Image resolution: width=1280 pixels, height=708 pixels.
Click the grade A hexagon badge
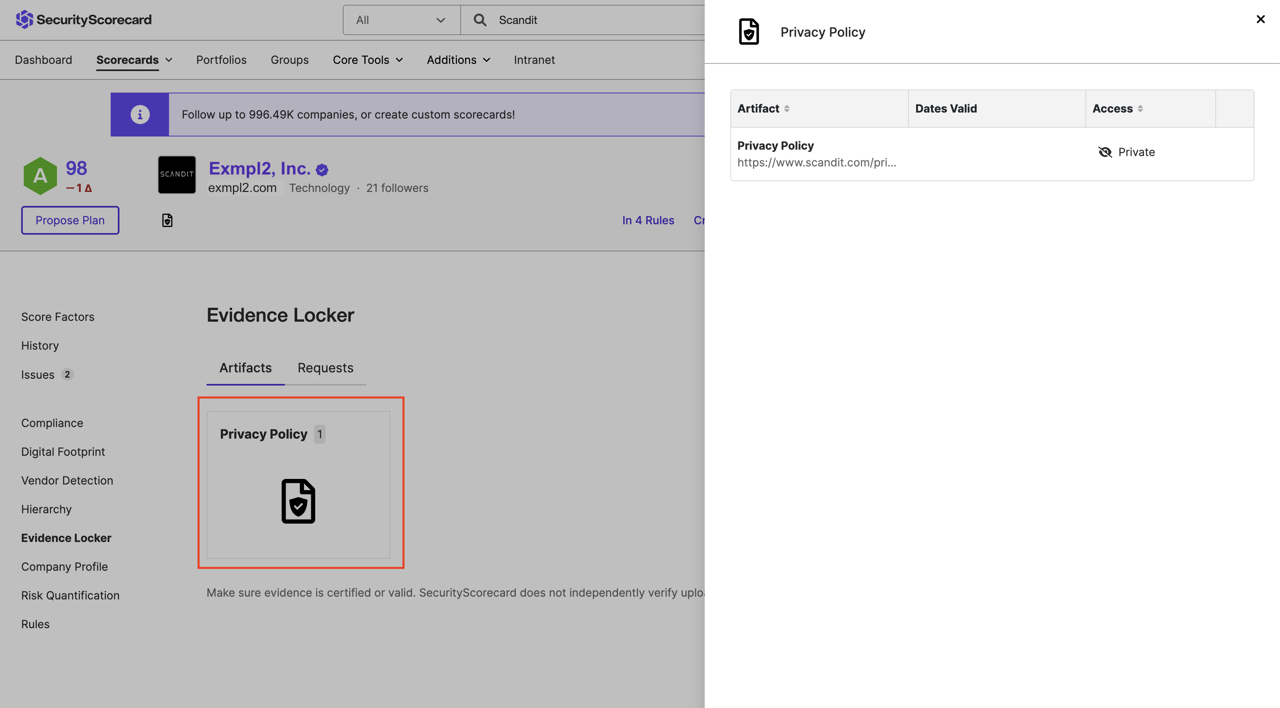pos(40,176)
